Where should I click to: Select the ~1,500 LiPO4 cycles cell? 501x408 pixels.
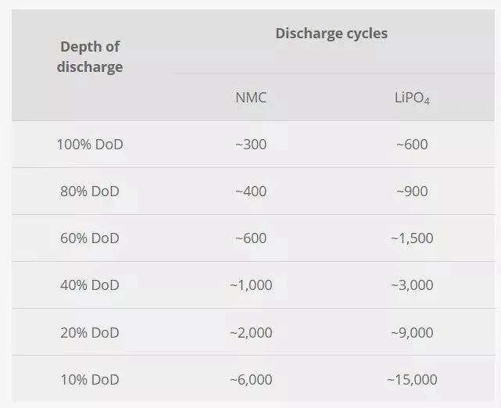click(411, 238)
